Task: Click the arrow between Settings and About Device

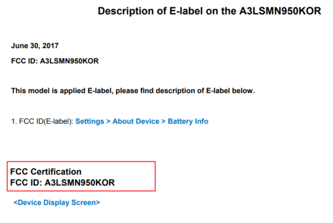Action: click(108, 121)
